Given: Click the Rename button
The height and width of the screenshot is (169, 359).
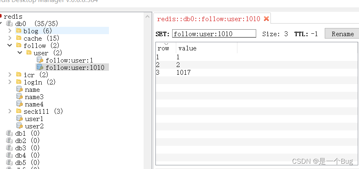Looking at the screenshot, I should pyautogui.click(x=343, y=34).
